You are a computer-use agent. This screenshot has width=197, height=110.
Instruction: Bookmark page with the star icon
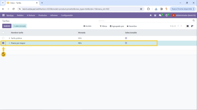click(141, 9)
